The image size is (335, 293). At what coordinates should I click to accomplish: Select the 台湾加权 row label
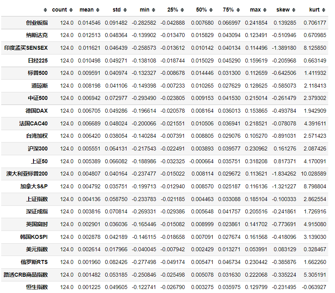[x=37, y=136]
